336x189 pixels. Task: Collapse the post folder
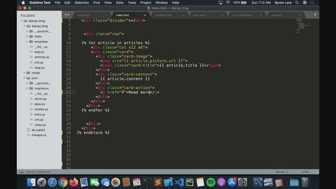point(25,78)
